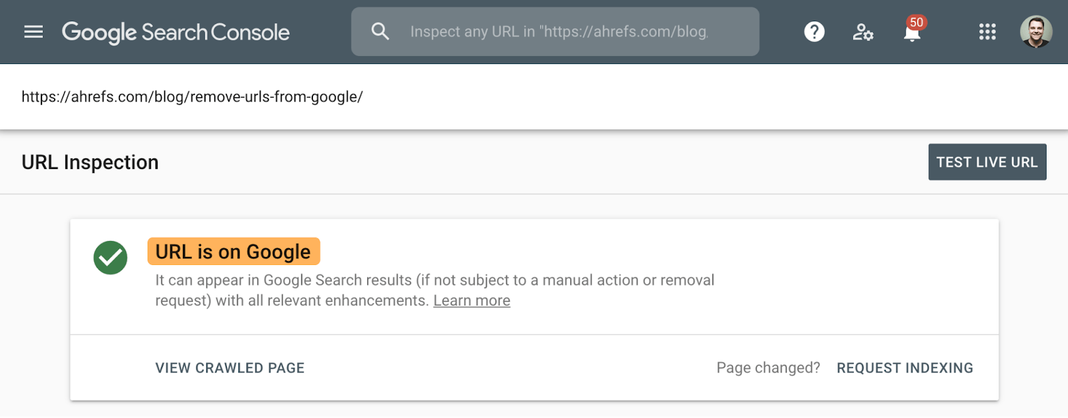Open the hamburger navigation menu
The height and width of the screenshot is (418, 1068).
click(33, 31)
